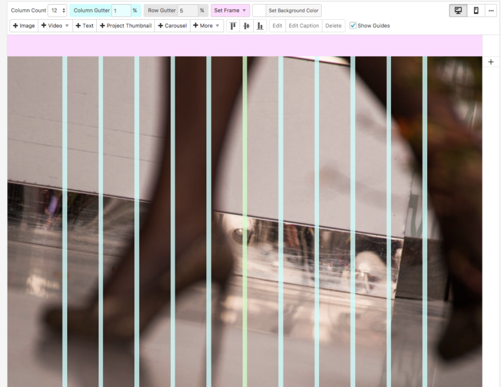Align selected items to top
The image size is (501, 387).
[x=233, y=26]
